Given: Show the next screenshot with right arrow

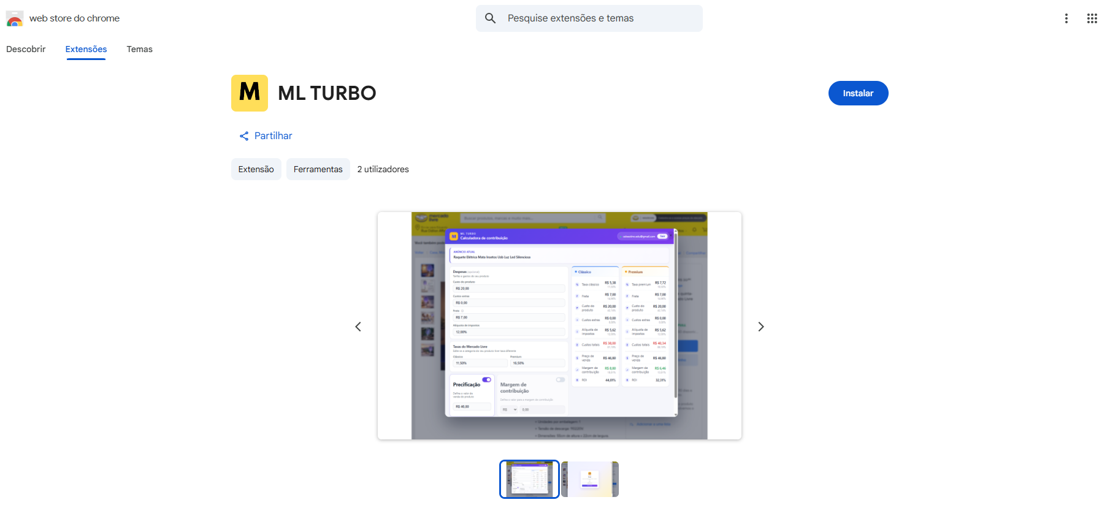Looking at the screenshot, I should coord(761,327).
